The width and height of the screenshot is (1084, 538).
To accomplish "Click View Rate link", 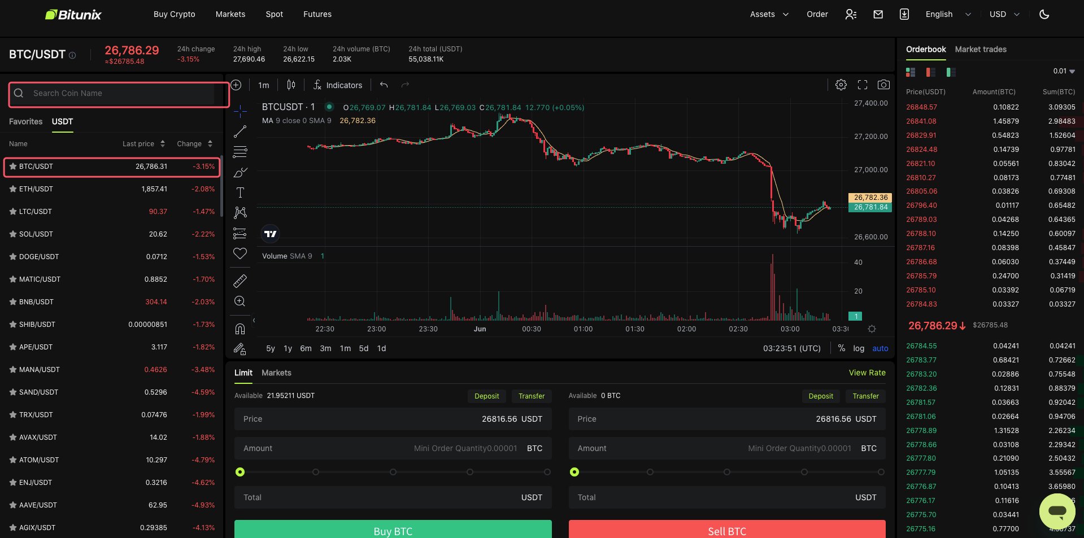I will [x=867, y=373].
